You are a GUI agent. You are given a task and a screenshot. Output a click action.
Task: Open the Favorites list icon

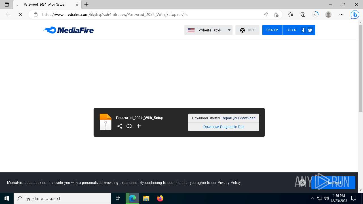(290, 14)
